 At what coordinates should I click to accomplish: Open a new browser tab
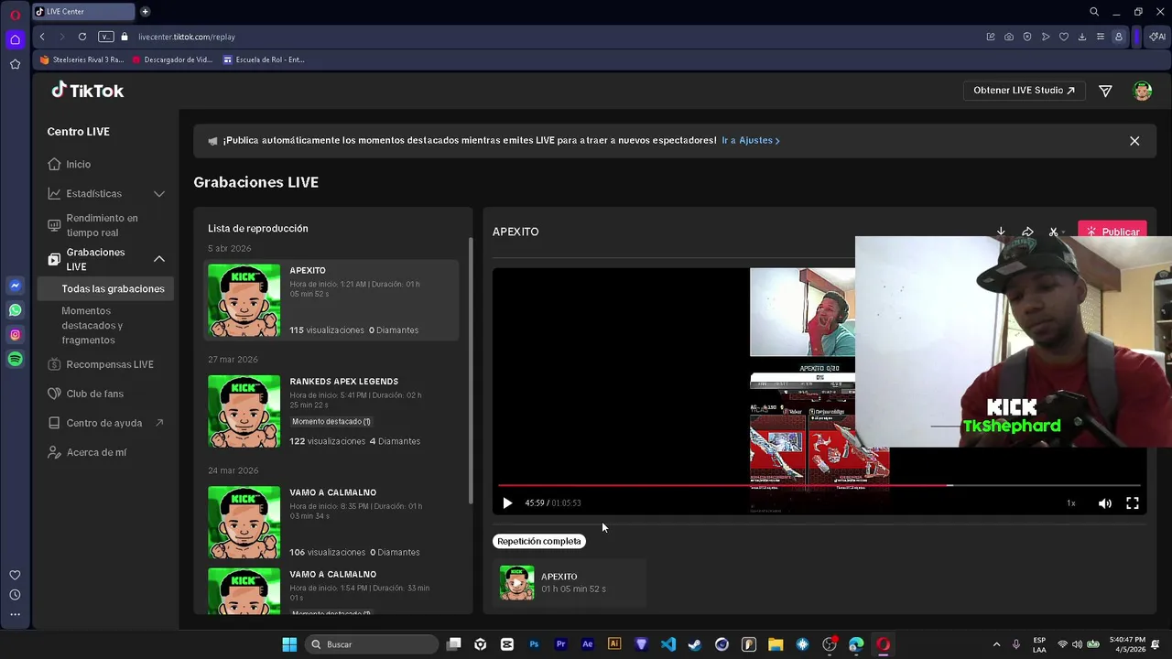146,12
